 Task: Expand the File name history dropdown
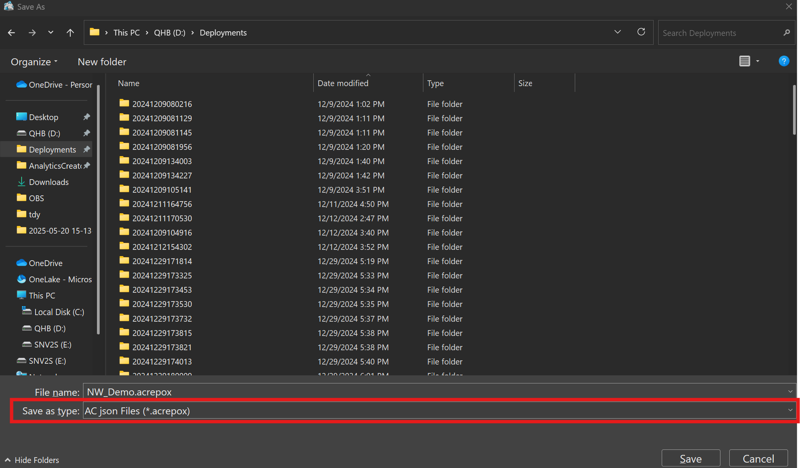[x=790, y=392]
